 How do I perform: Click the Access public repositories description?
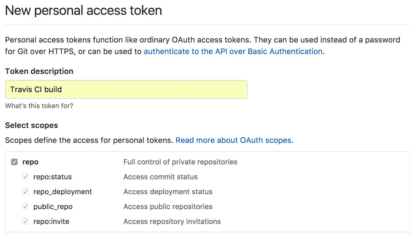pyautogui.click(x=168, y=207)
